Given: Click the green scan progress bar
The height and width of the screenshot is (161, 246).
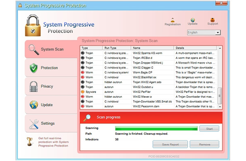Looking at the screenshot, I should 156,128.
